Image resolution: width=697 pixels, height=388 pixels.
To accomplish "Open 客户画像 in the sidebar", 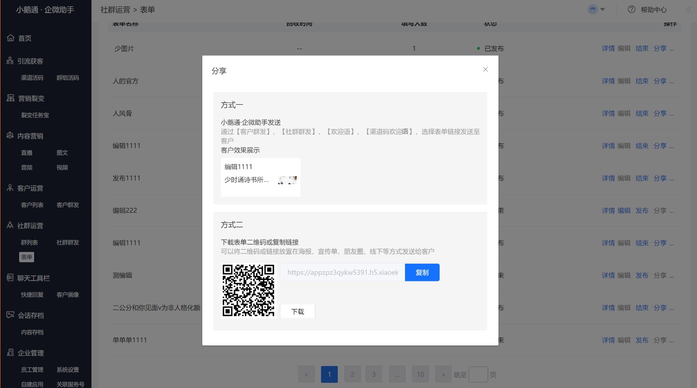I will coord(68,295).
